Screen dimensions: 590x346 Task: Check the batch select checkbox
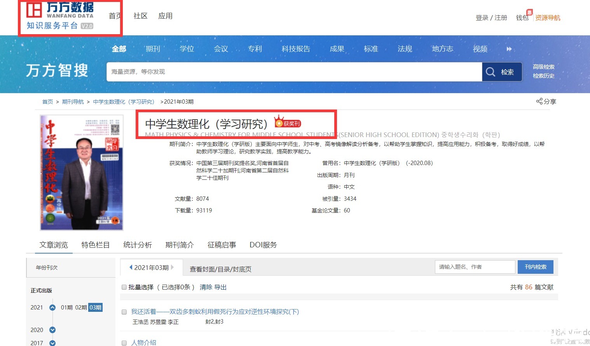[124, 287]
